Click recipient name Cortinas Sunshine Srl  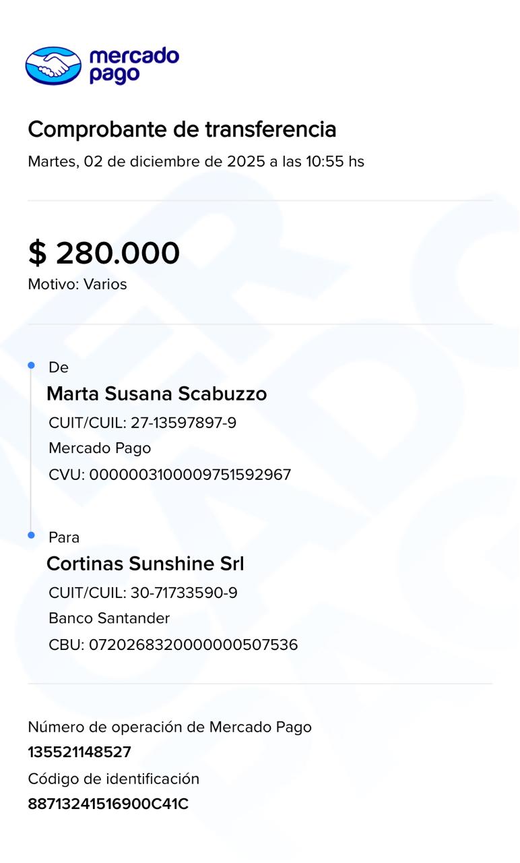145,564
